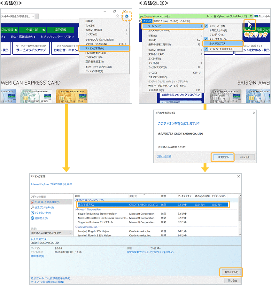Select the 永久不滅プラス row in add-on list

tap(153, 205)
